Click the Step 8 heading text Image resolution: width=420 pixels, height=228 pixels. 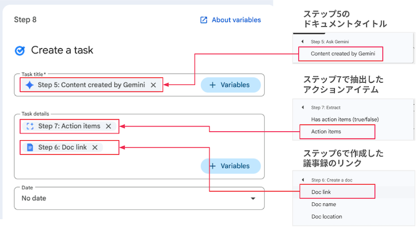click(25, 19)
